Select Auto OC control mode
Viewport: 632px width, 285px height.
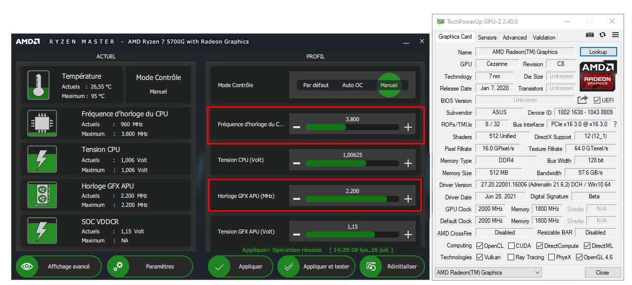click(x=353, y=85)
